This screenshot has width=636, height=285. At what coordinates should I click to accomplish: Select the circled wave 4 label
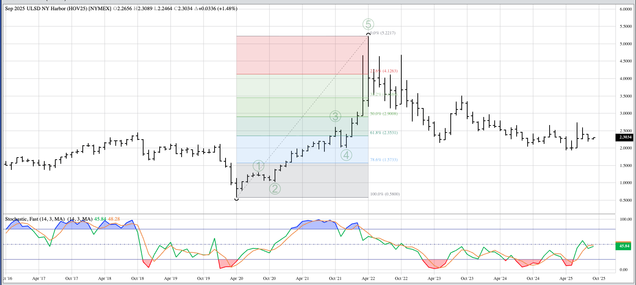346,155
